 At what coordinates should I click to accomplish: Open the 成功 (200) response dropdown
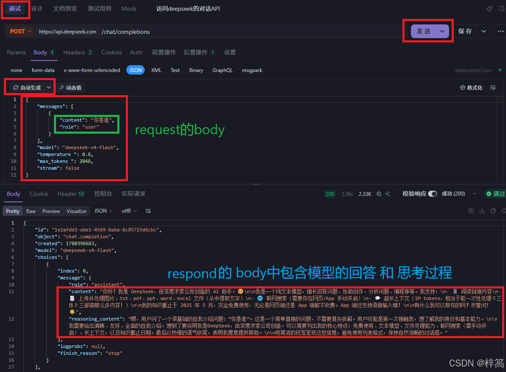[x=458, y=194]
